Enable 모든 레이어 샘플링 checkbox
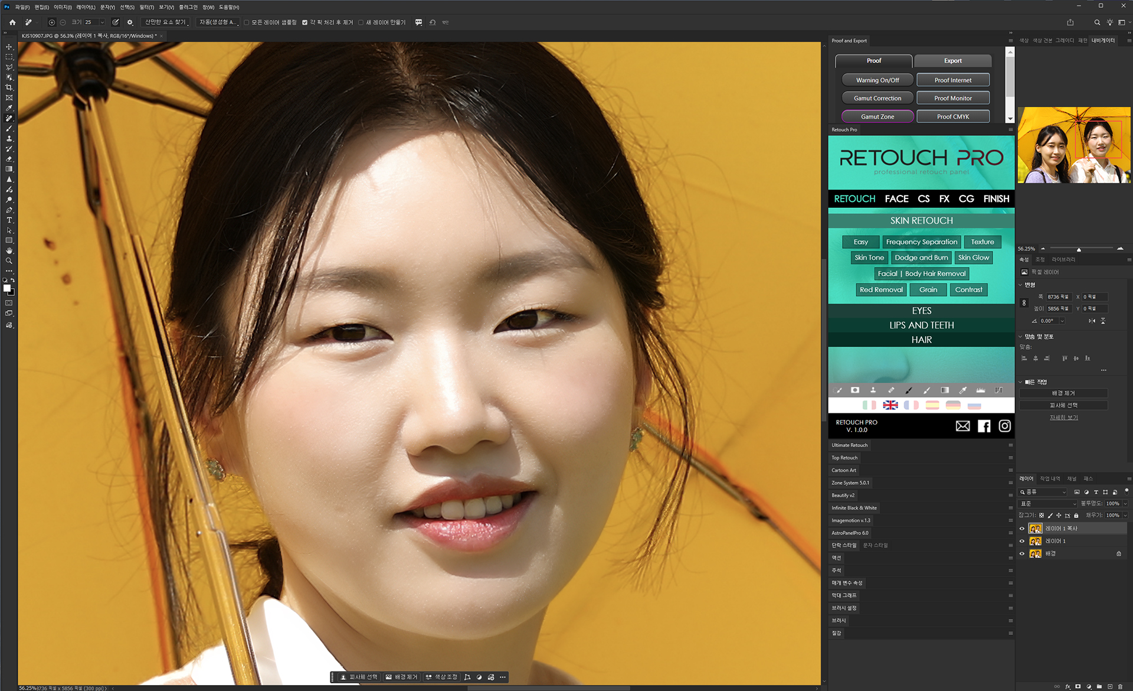1133x691 pixels. pyautogui.click(x=247, y=22)
